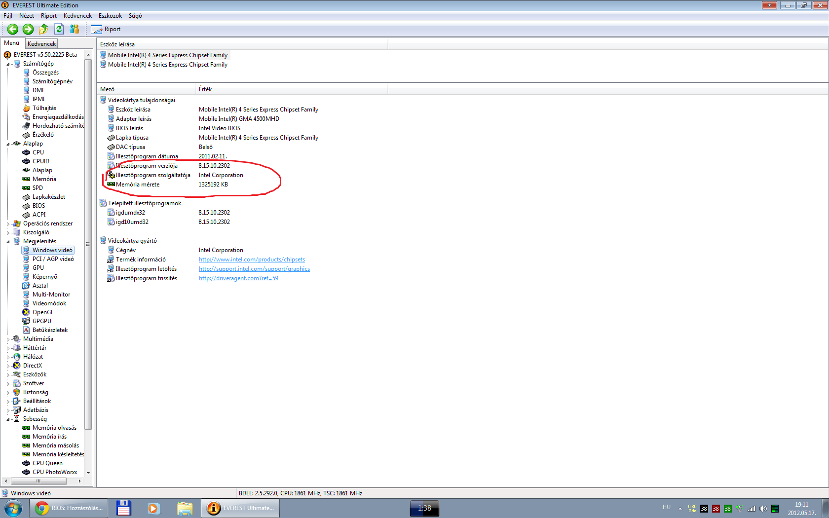This screenshot has width=829, height=518.
Task: Collapse the Számítógép tree node
Action: 8,64
